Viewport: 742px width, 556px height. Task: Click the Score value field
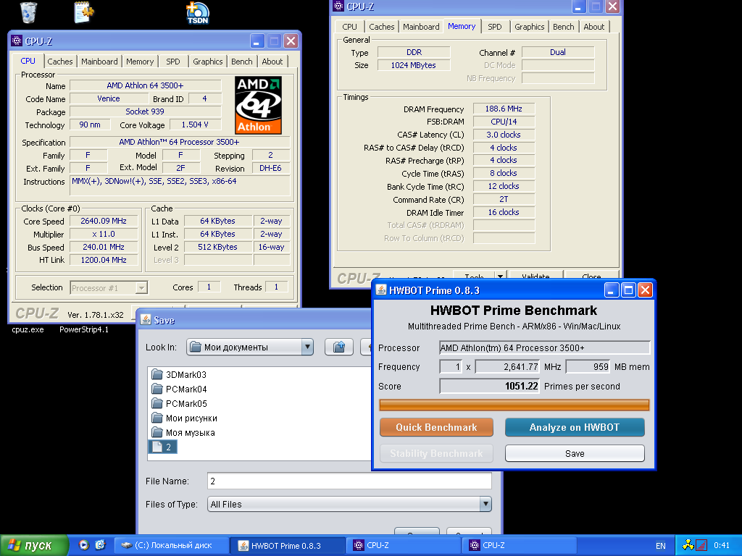coord(489,387)
